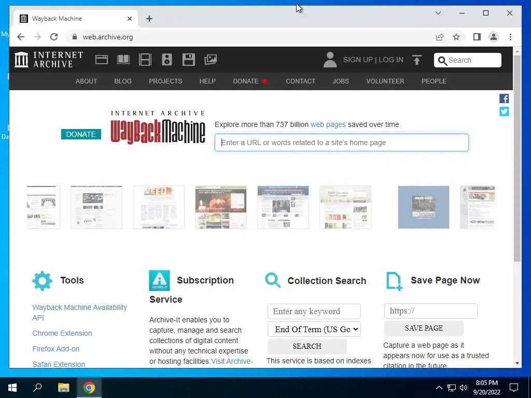Follow the Visit Archive-It link

(x=232, y=361)
